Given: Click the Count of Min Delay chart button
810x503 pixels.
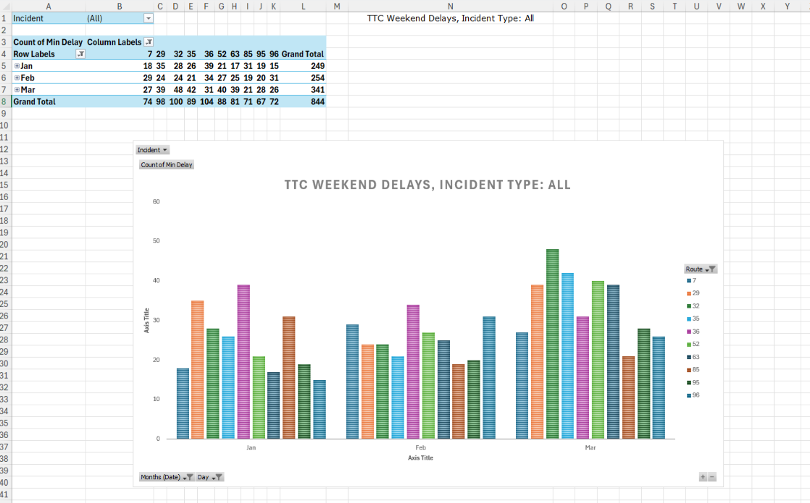Looking at the screenshot, I should 167,165.
